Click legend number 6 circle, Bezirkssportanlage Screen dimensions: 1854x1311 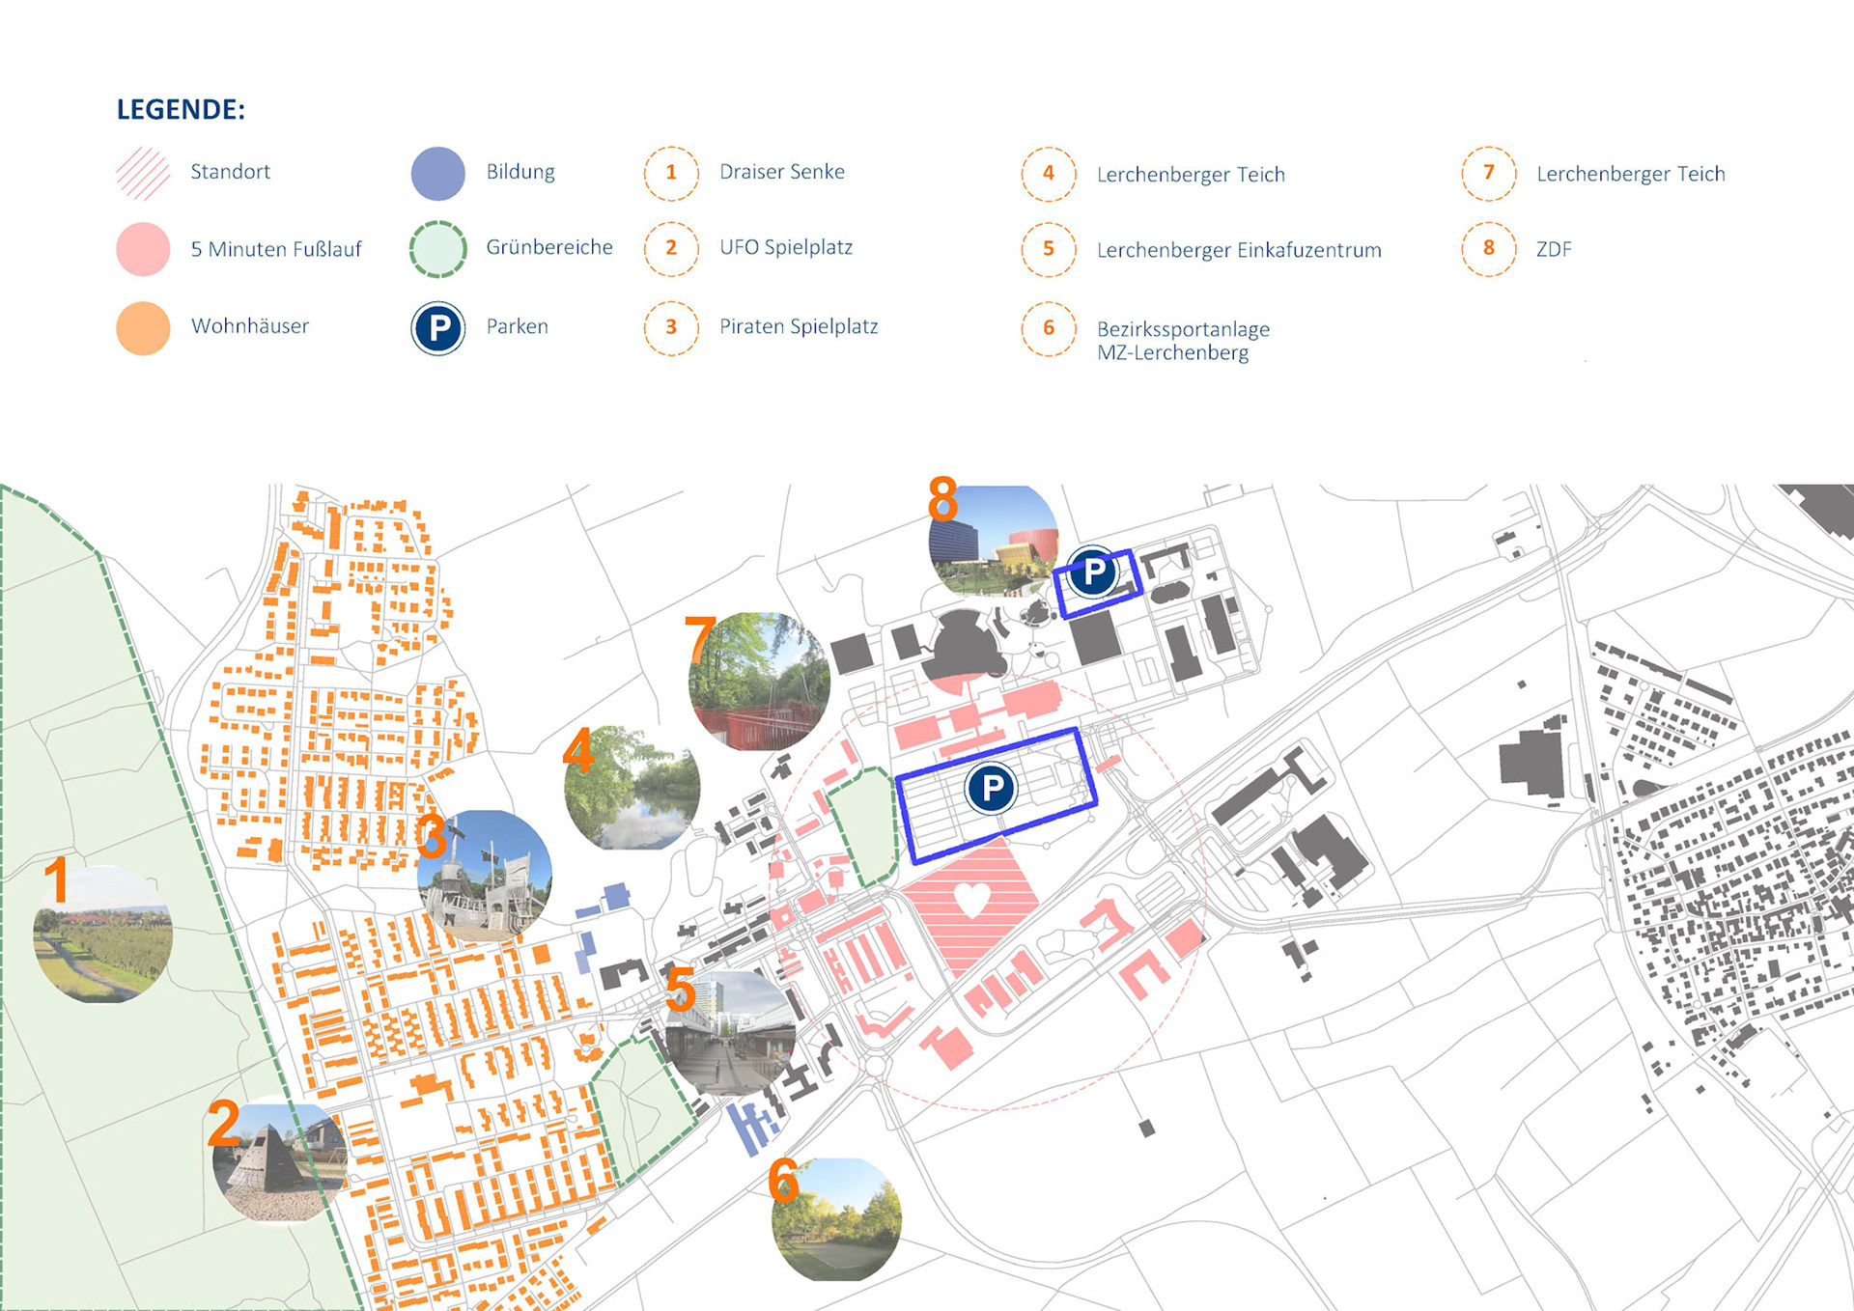tap(1049, 328)
